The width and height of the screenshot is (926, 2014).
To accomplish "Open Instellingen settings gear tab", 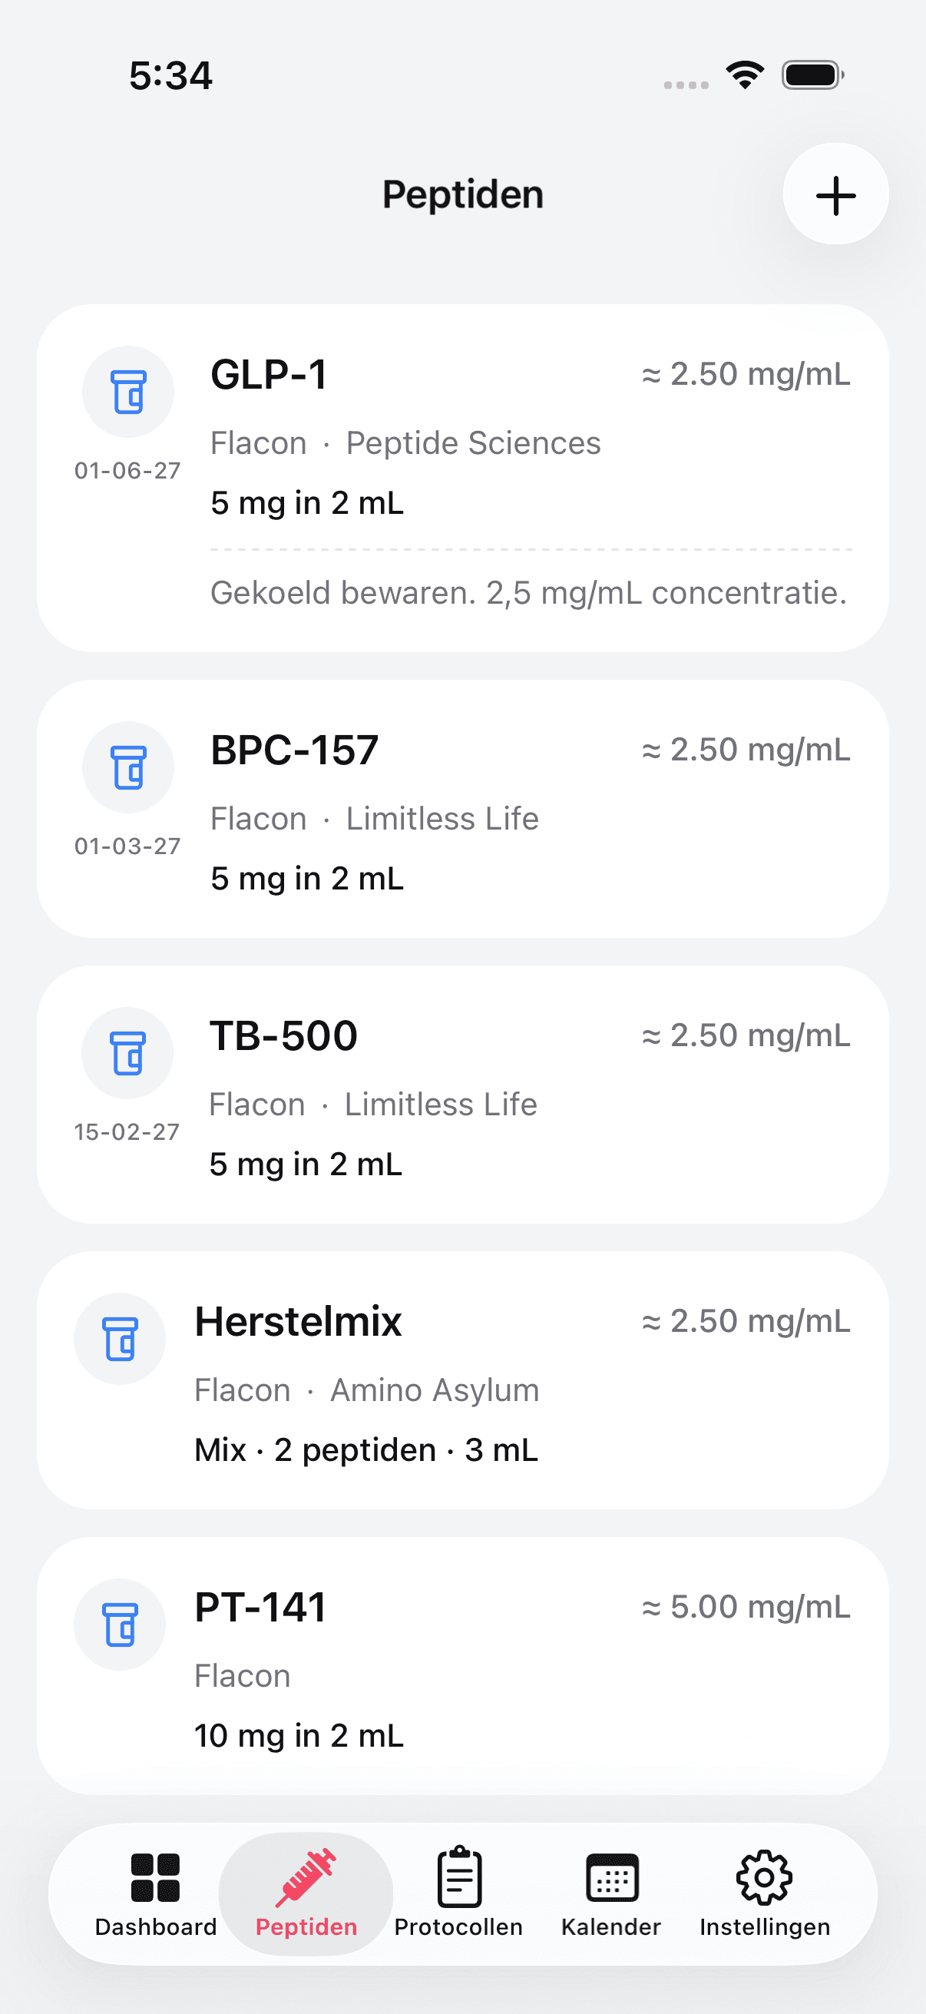I will click(x=764, y=1892).
